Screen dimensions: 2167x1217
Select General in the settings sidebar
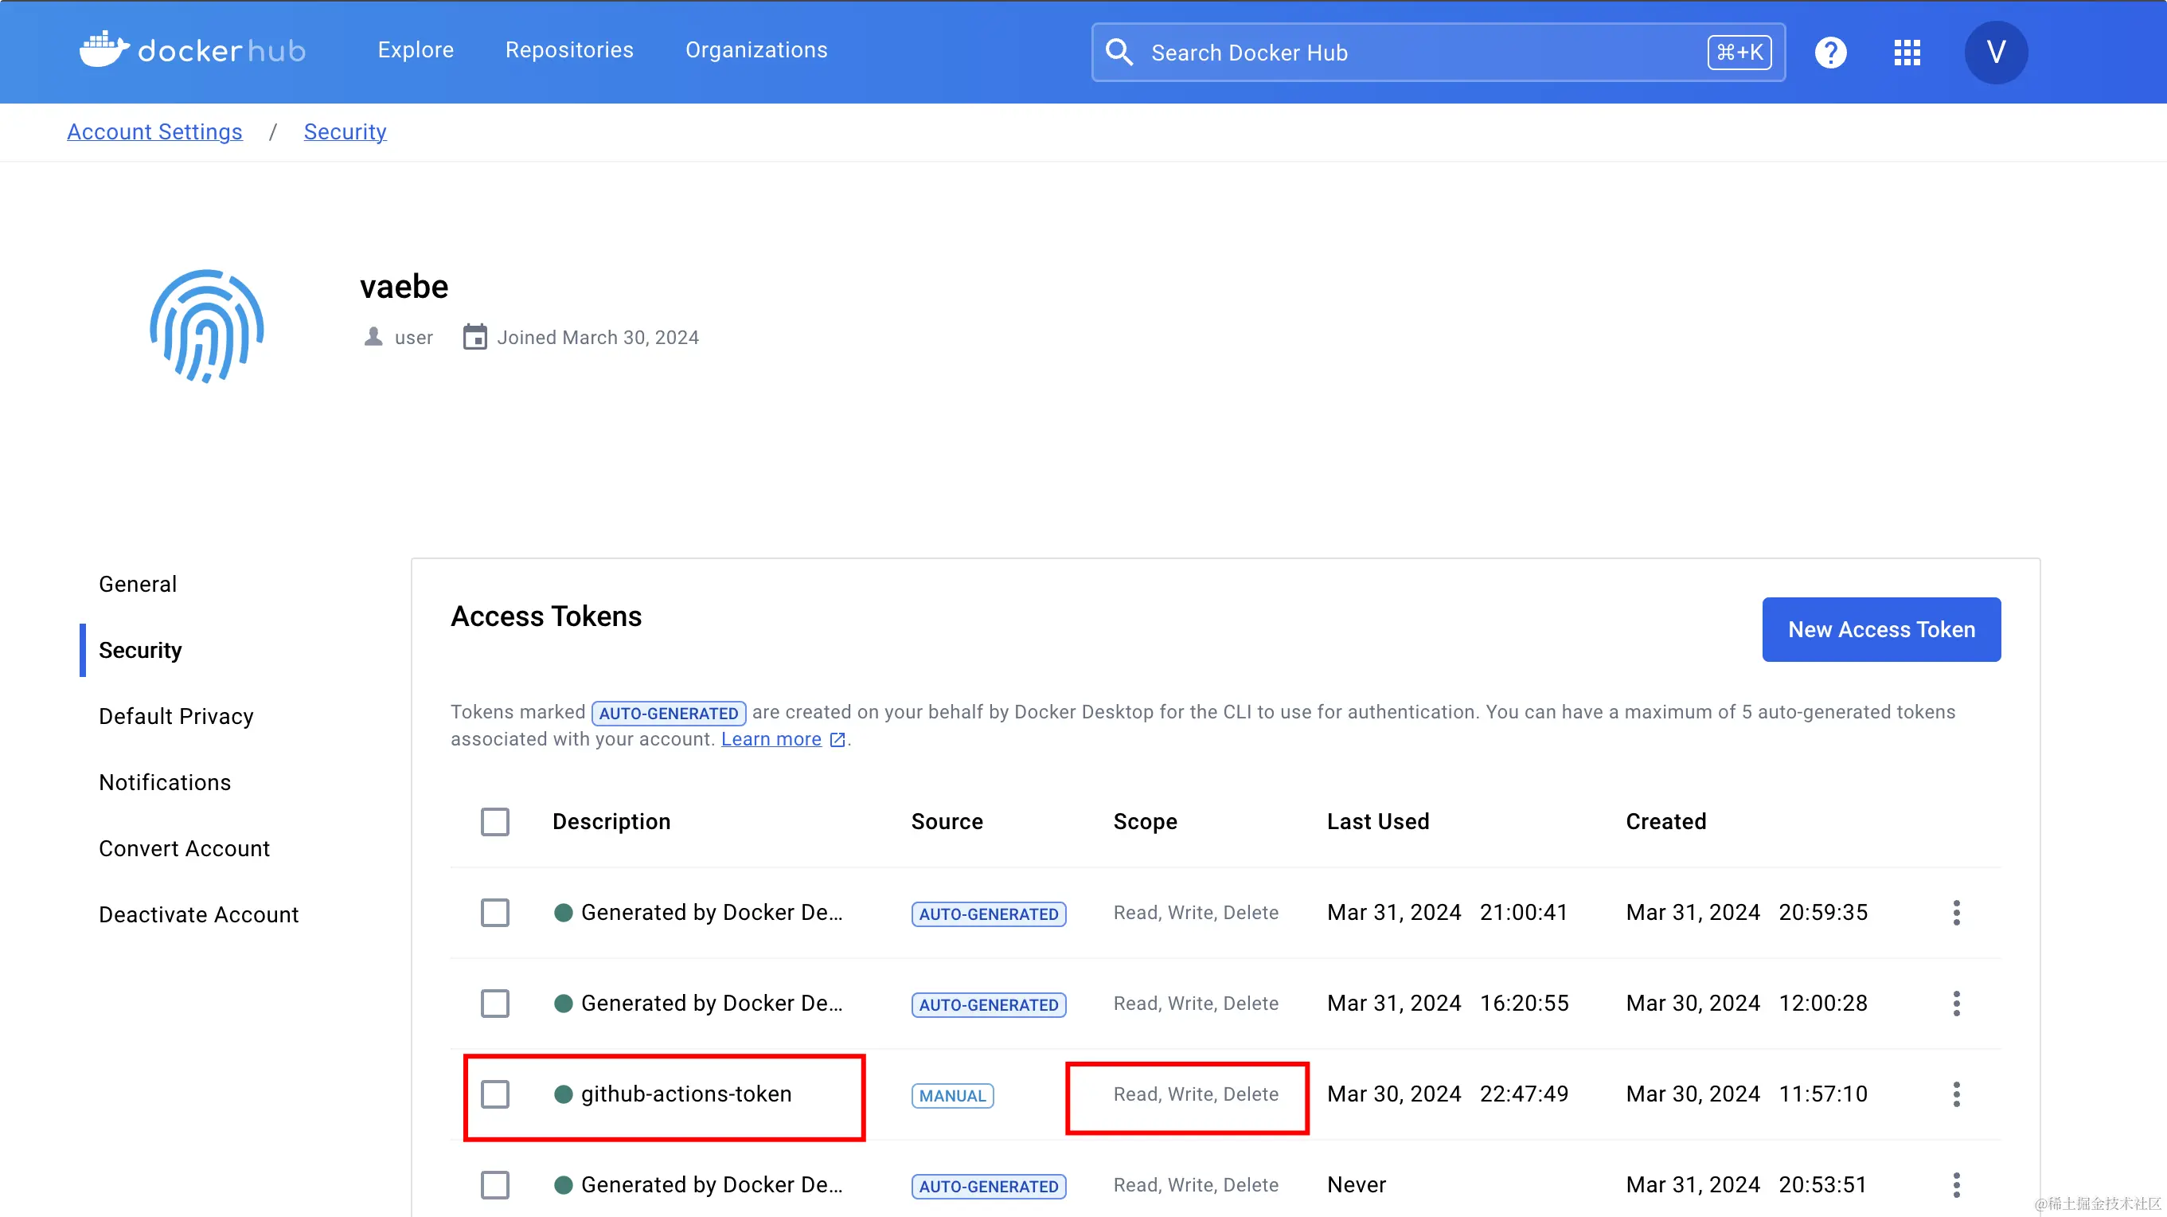[138, 584]
